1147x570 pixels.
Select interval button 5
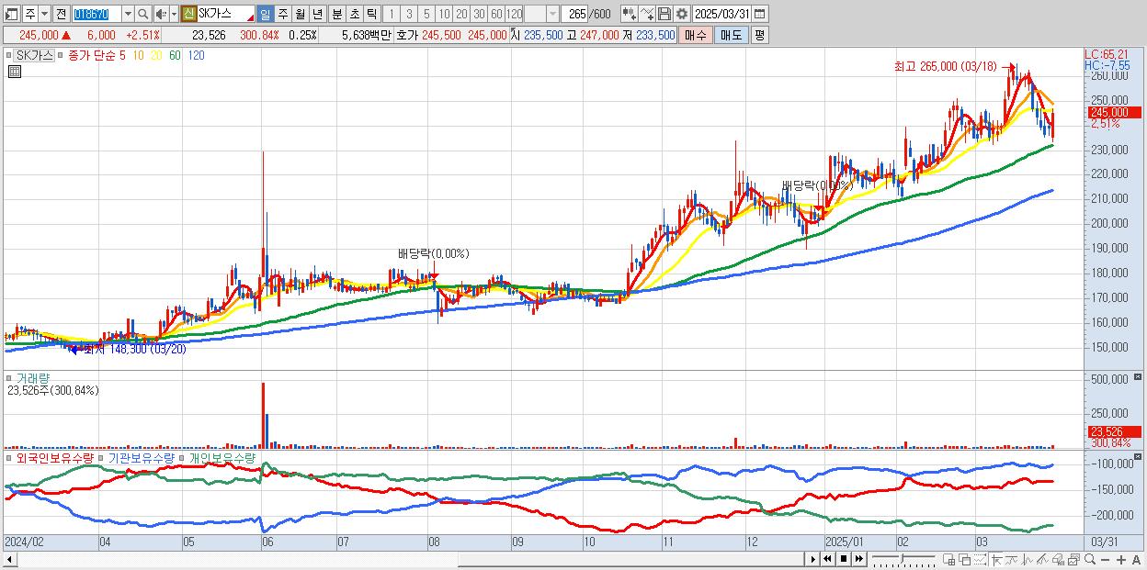tap(426, 14)
